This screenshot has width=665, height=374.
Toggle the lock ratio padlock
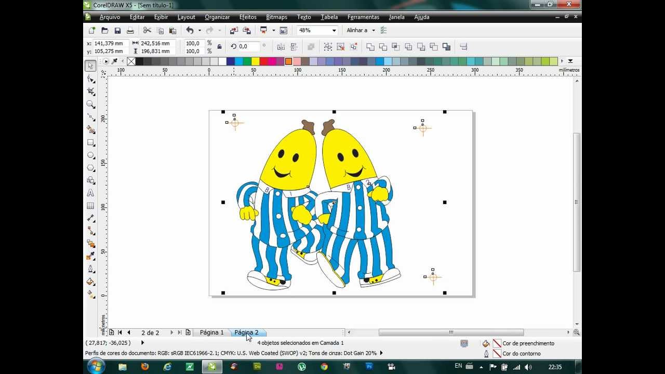219,47
